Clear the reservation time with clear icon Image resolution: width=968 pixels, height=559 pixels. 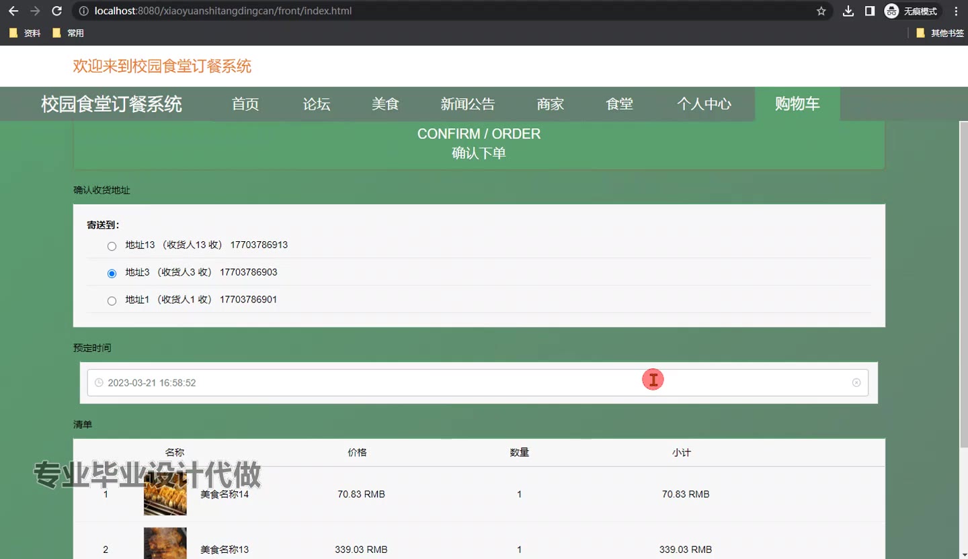pyautogui.click(x=856, y=383)
